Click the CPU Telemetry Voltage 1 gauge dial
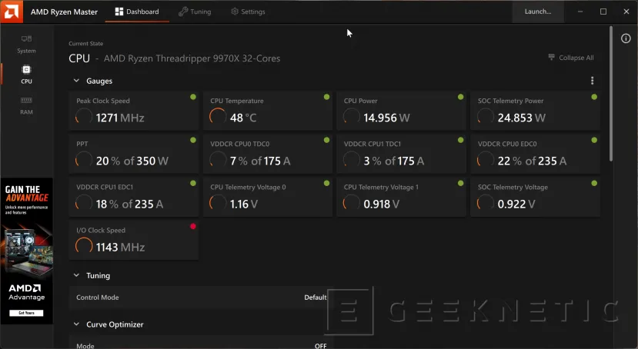Screen dimensions: 638x349 (x=352, y=203)
